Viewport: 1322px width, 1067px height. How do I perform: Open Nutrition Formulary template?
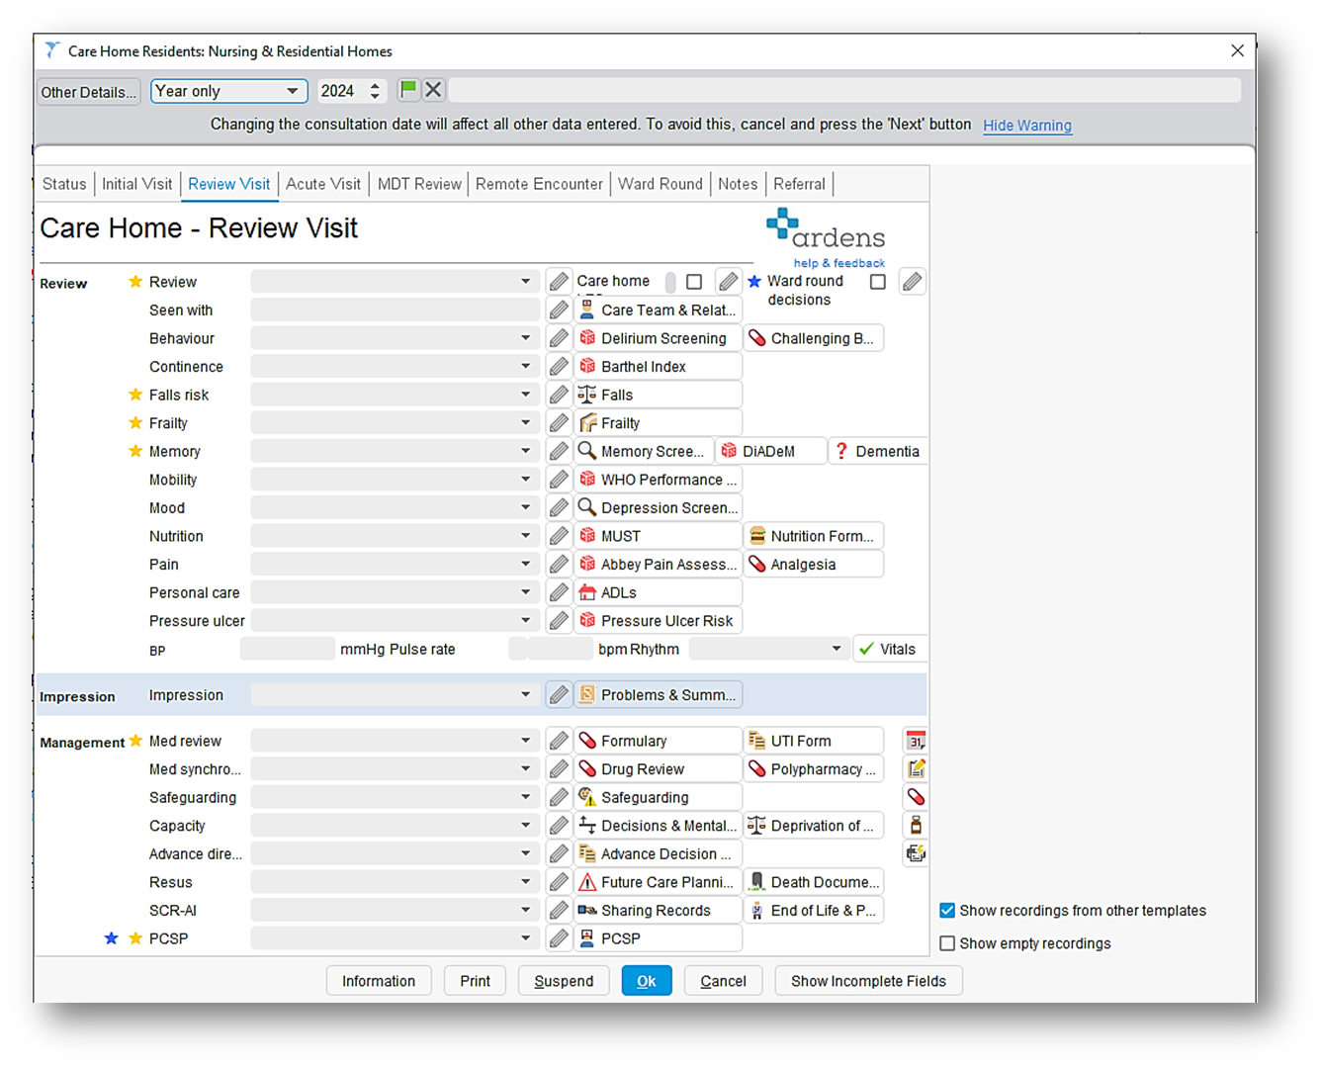coord(814,536)
